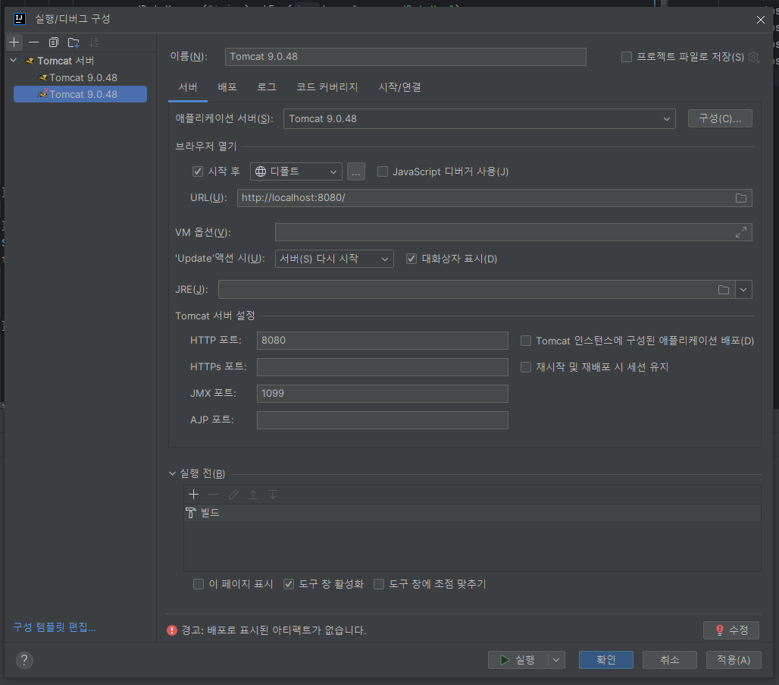Check 이 페이지 표시 option
Screen dimensions: 779x685
[199, 584]
